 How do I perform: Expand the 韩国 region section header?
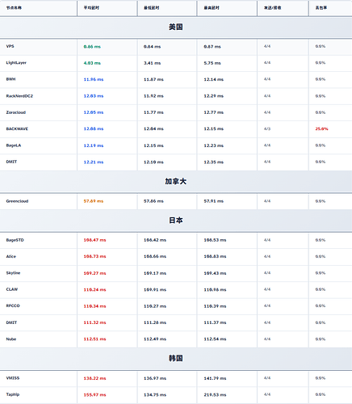click(176, 359)
